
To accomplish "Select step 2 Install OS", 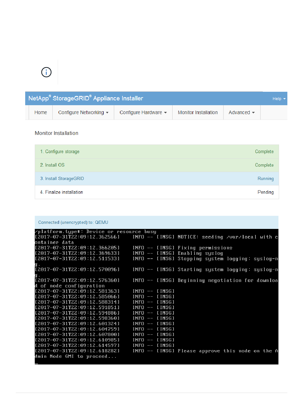I will pyautogui.click(x=157, y=165).
